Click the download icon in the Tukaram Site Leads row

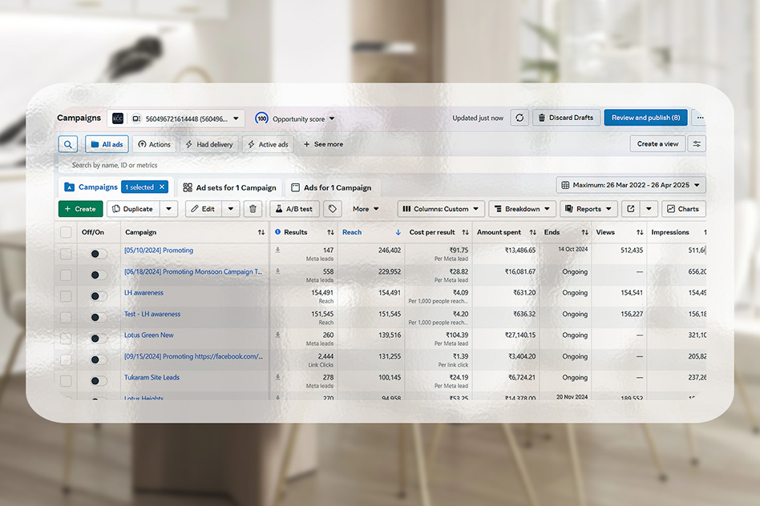pos(277,377)
